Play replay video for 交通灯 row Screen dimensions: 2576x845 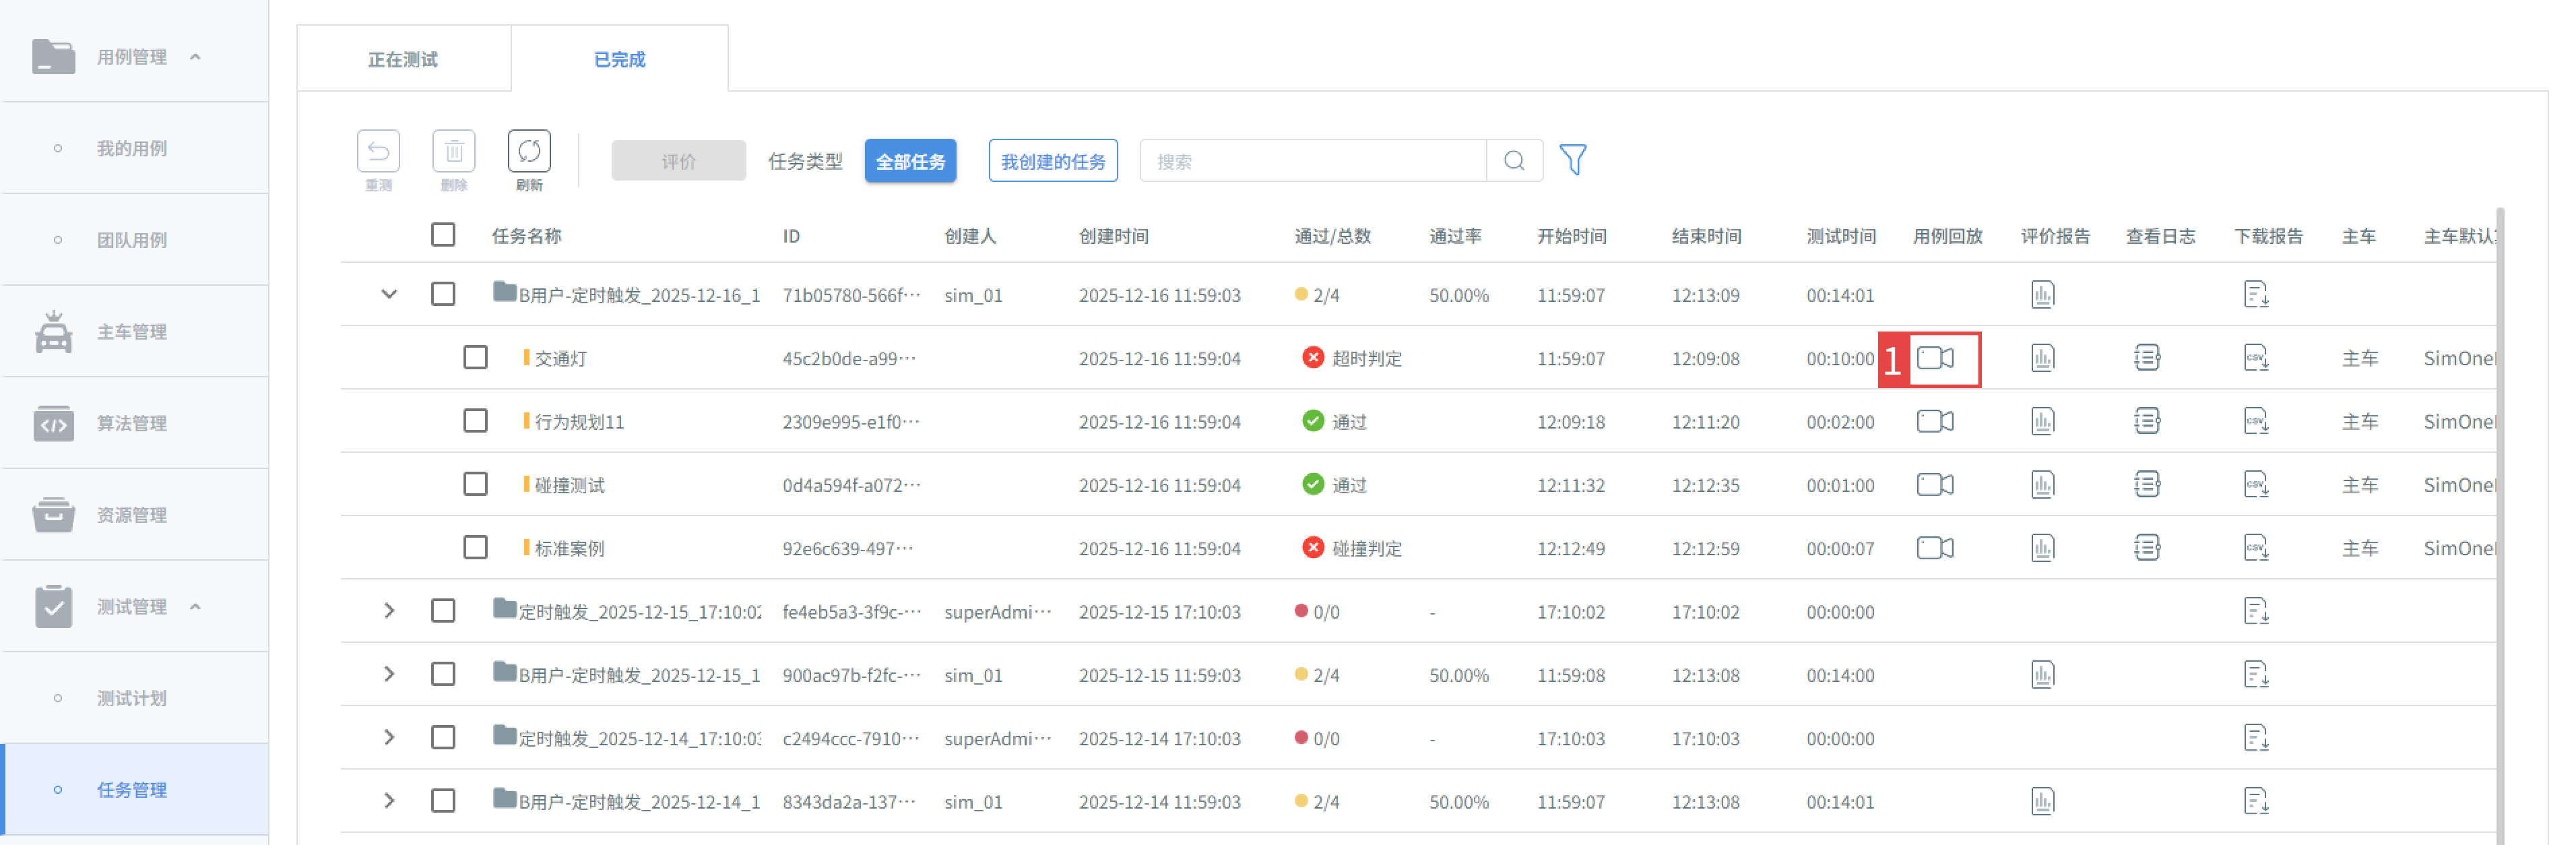1935,358
